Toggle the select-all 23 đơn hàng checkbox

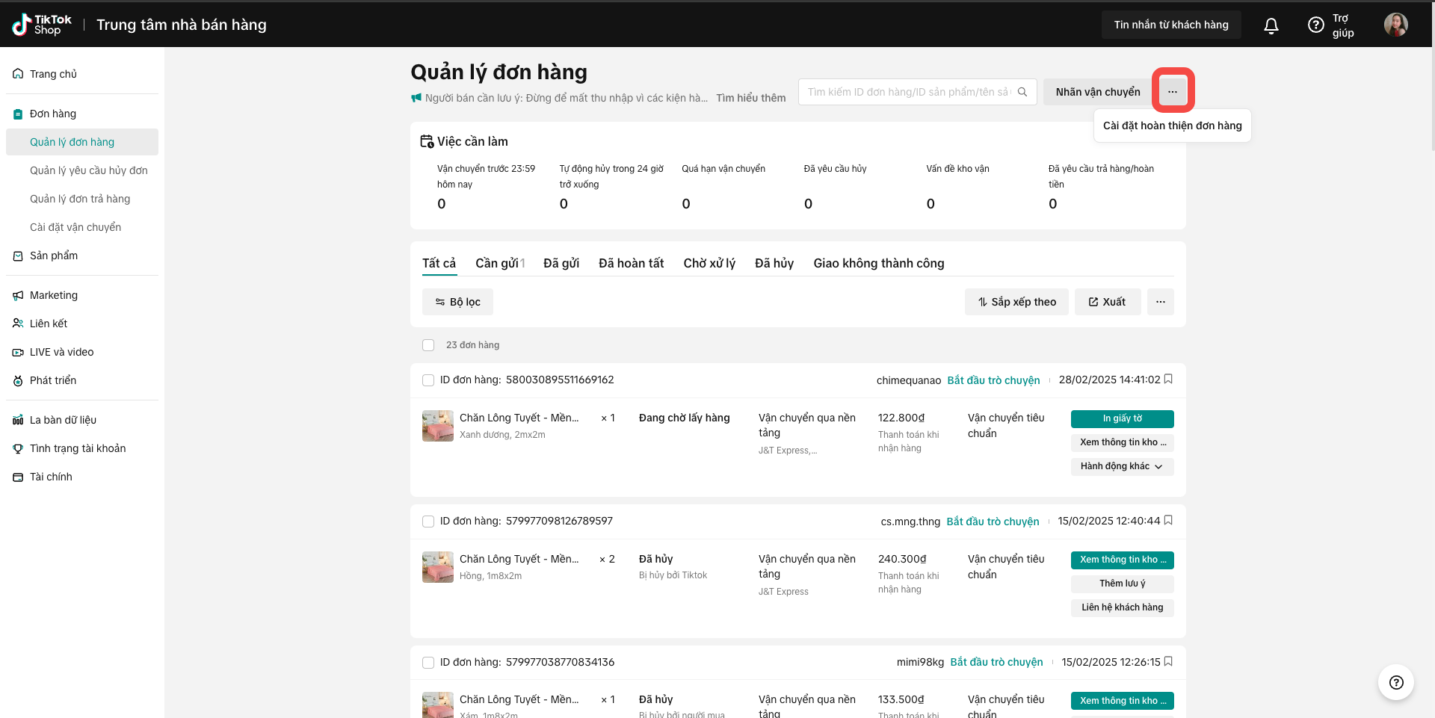428,345
